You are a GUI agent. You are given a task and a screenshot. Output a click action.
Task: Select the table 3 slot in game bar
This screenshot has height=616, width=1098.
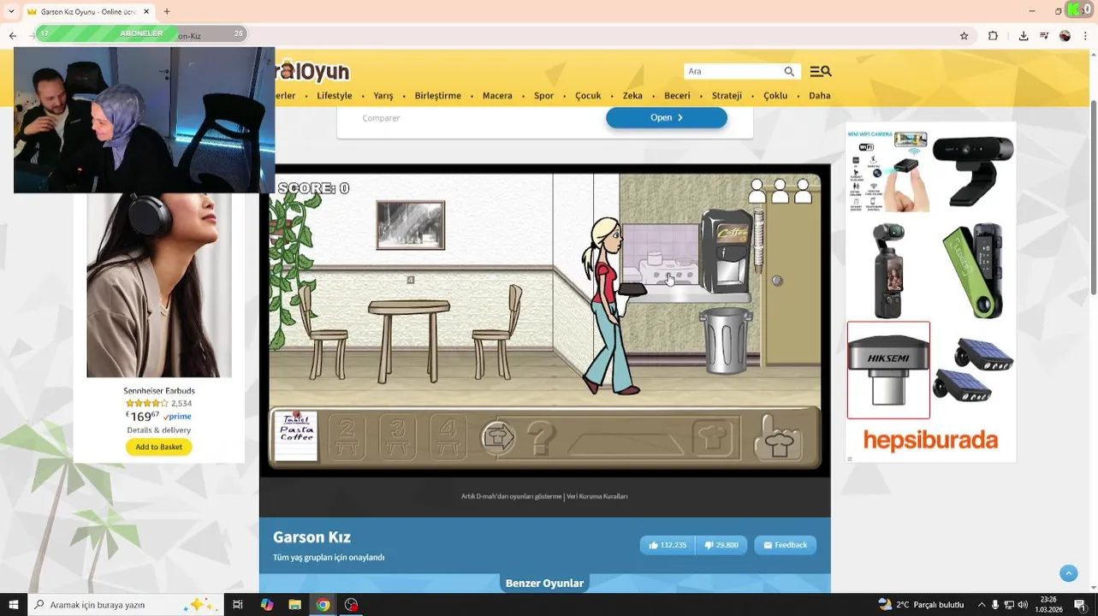(397, 436)
